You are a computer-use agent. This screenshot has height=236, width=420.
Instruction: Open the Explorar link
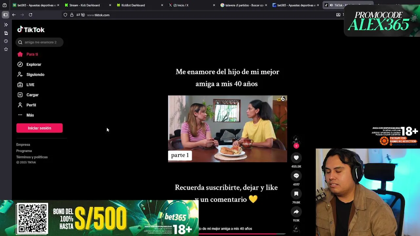34,65
